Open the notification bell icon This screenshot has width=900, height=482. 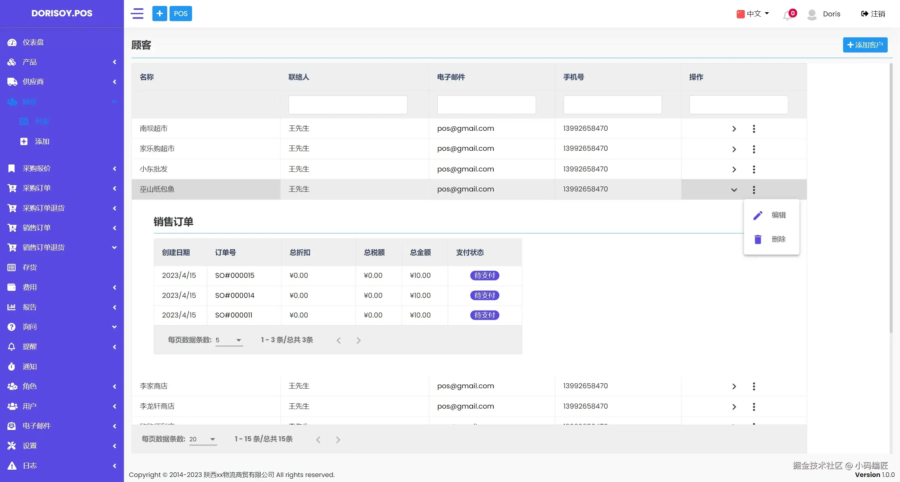point(787,15)
